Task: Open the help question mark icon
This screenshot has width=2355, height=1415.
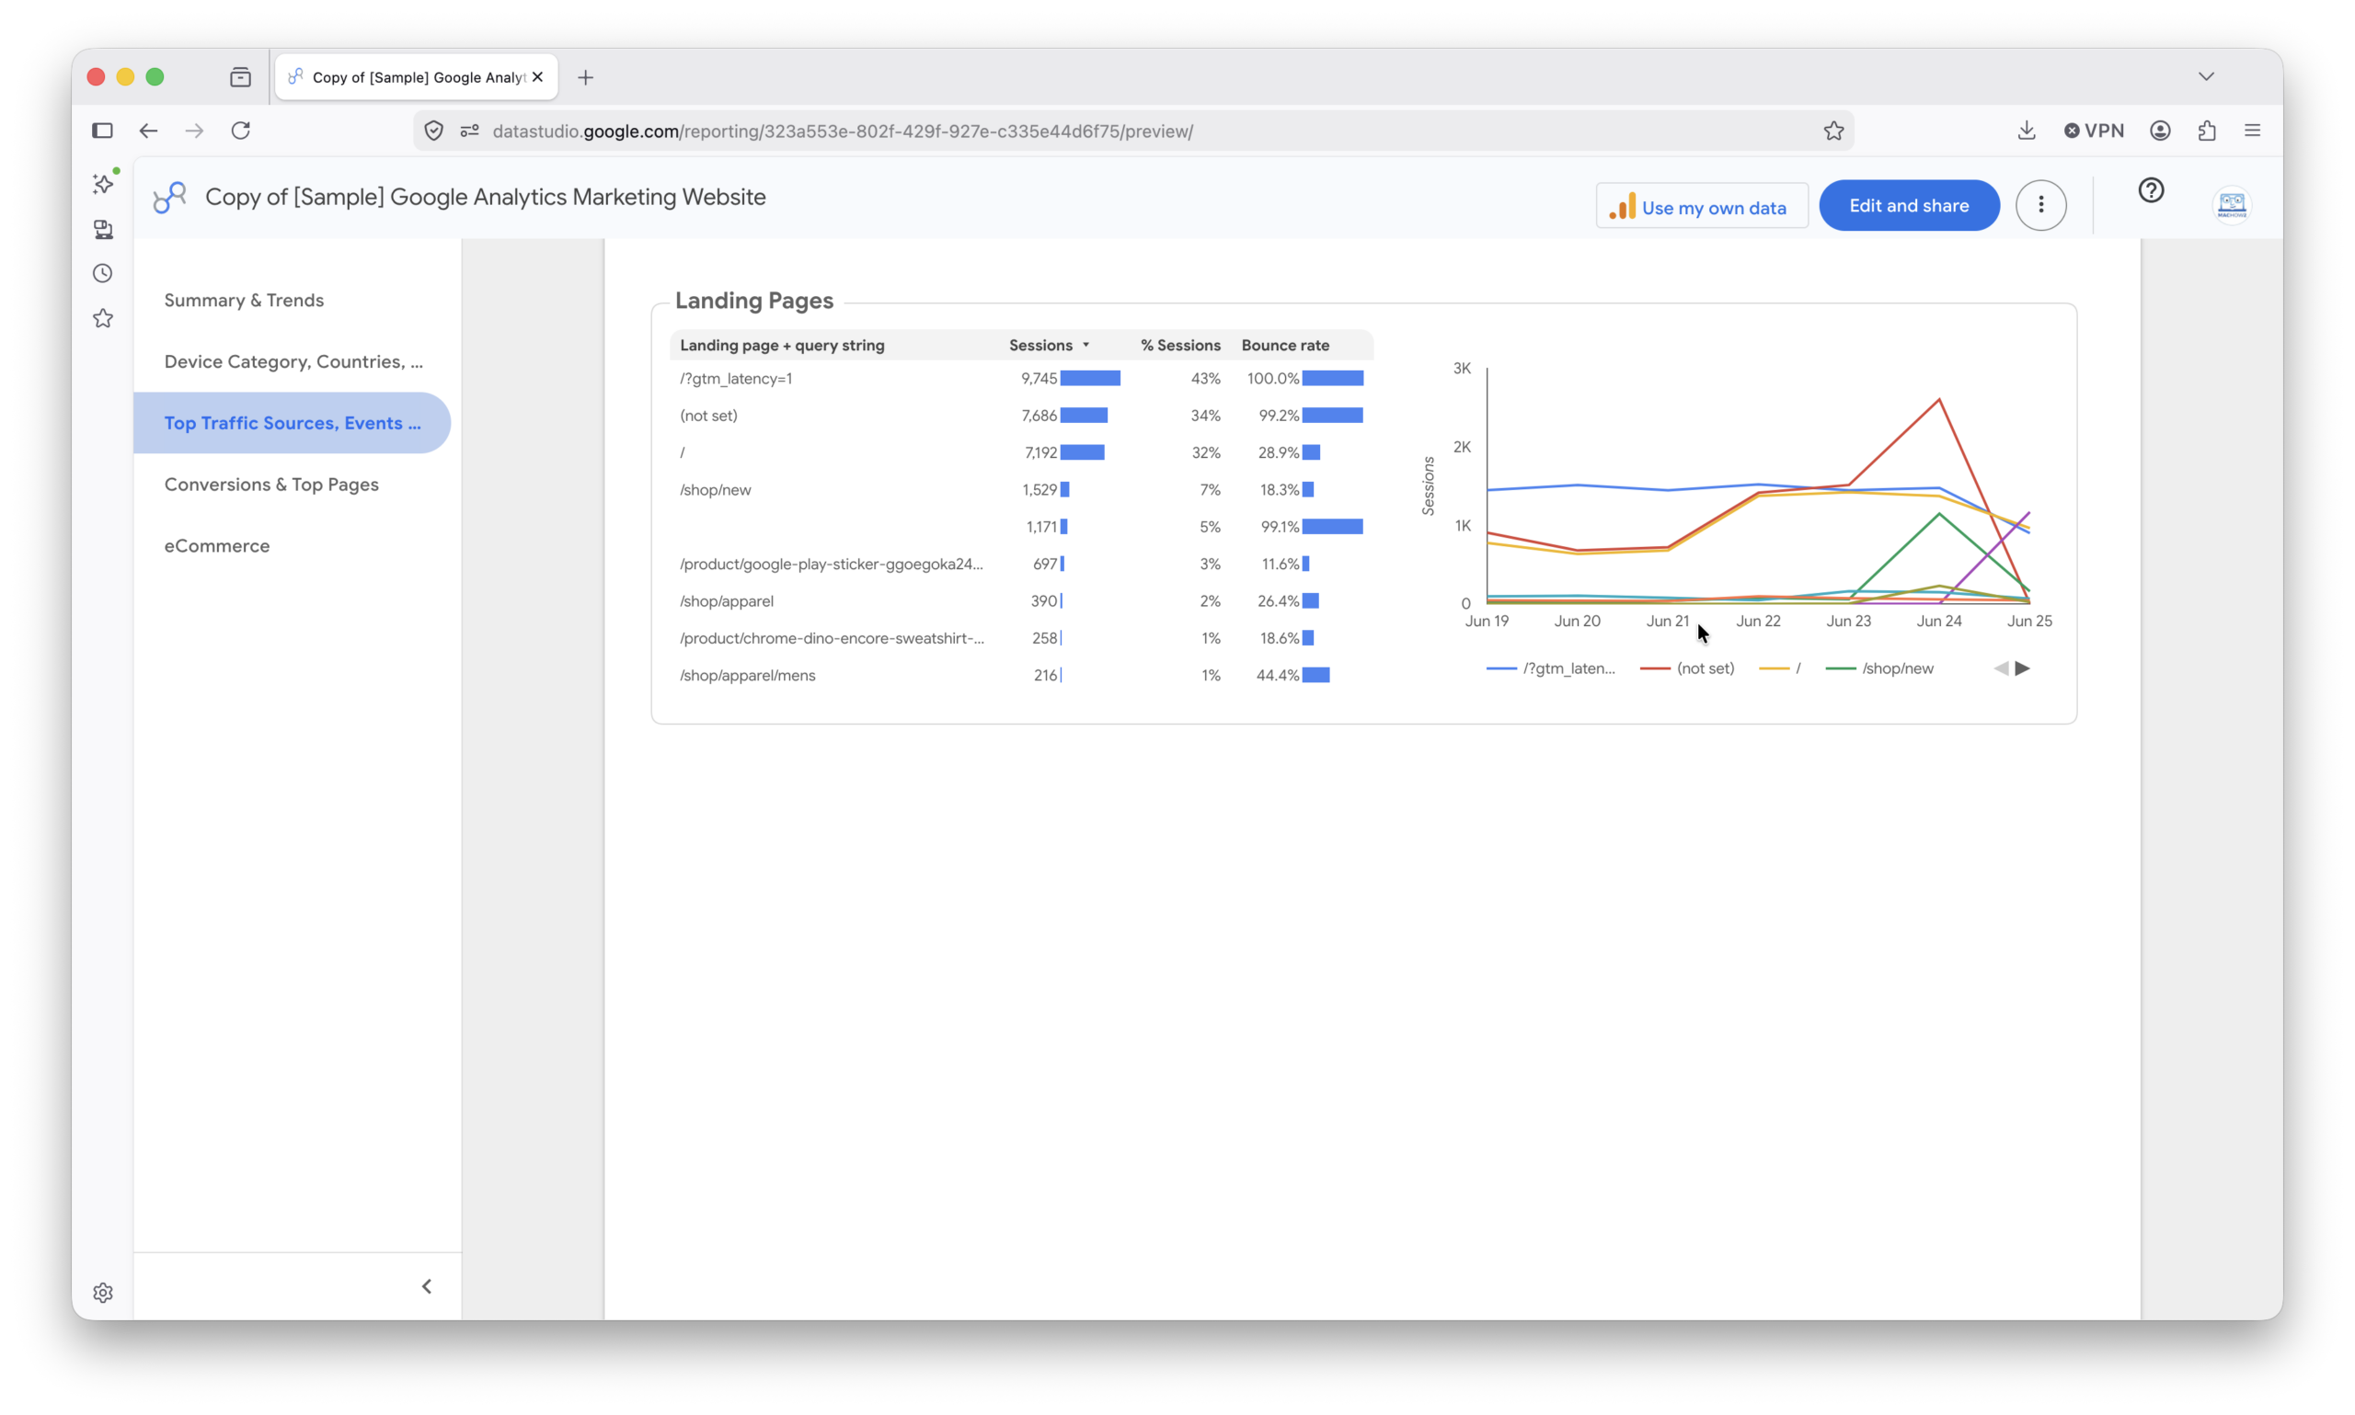Action: 2150,190
